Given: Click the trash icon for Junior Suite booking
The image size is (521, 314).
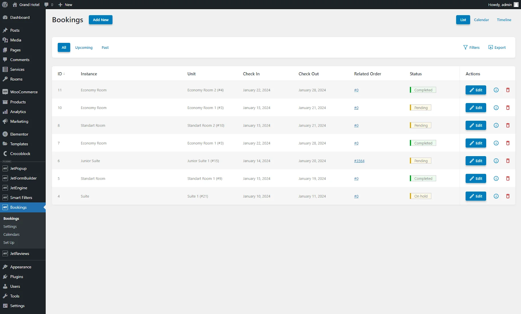Looking at the screenshot, I should click(508, 161).
